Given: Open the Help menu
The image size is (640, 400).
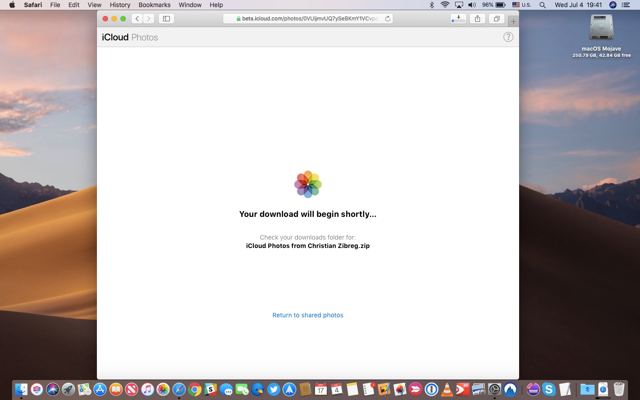Looking at the screenshot, I should coord(216,5).
